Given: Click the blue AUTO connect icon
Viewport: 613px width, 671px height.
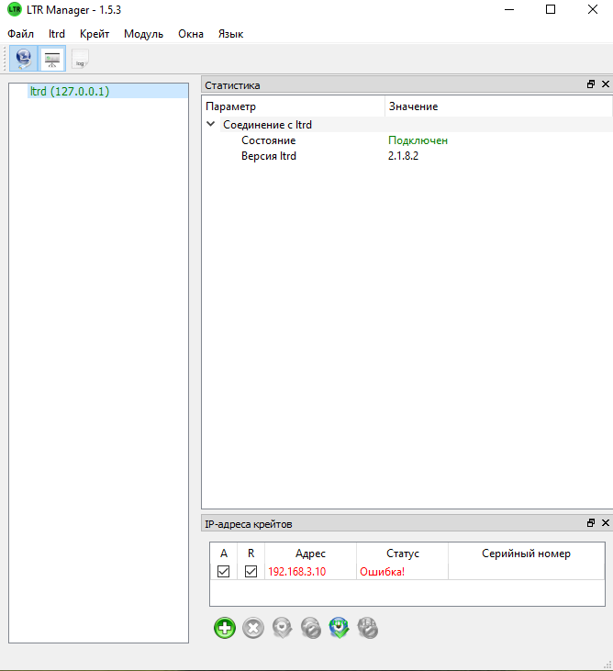Looking at the screenshot, I should tap(340, 628).
